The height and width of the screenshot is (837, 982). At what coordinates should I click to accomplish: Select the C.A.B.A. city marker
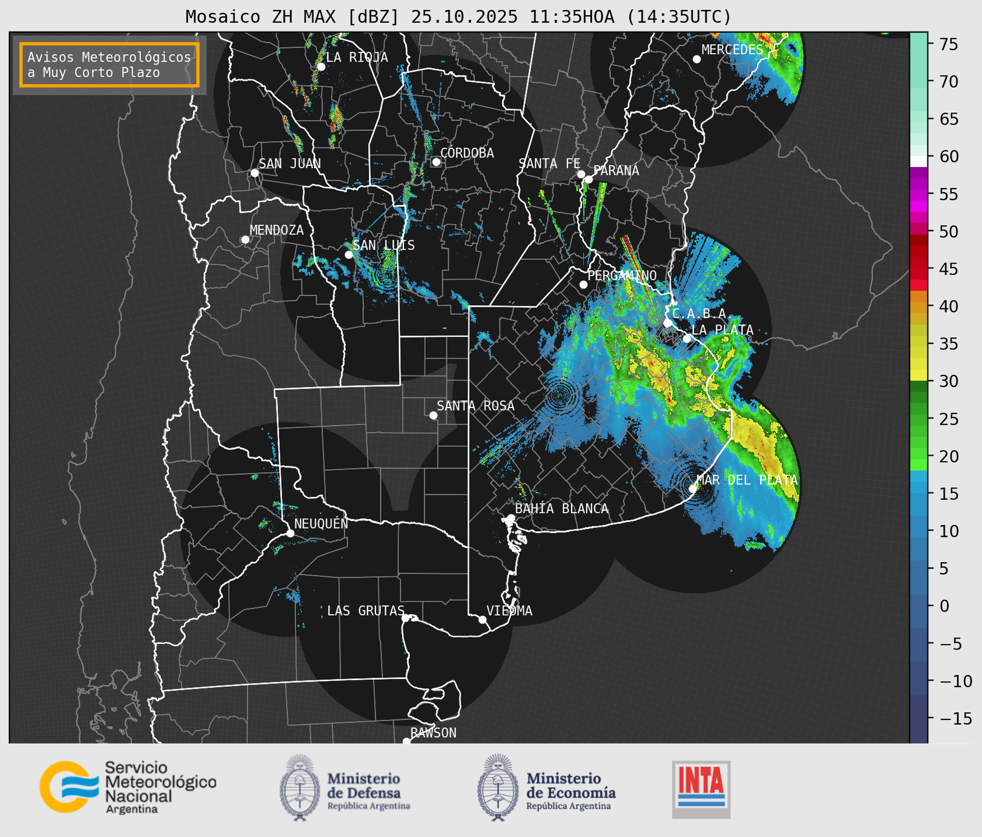(x=668, y=323)
